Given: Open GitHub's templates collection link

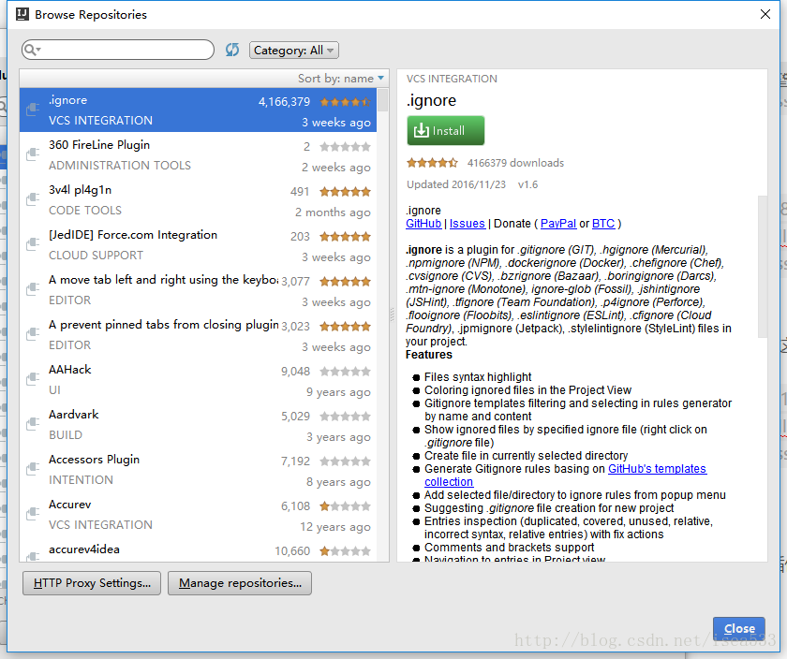Looking at the screenshot, I should tap(657, 469).
